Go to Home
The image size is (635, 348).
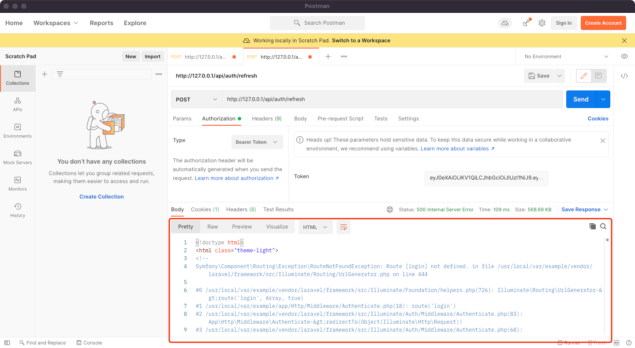click(x=14, y=23)
